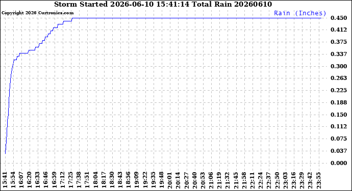Viewport: 352px width, 191px height.
Task: Click the 22:50 x-axis time label
Action: point(277,180)
